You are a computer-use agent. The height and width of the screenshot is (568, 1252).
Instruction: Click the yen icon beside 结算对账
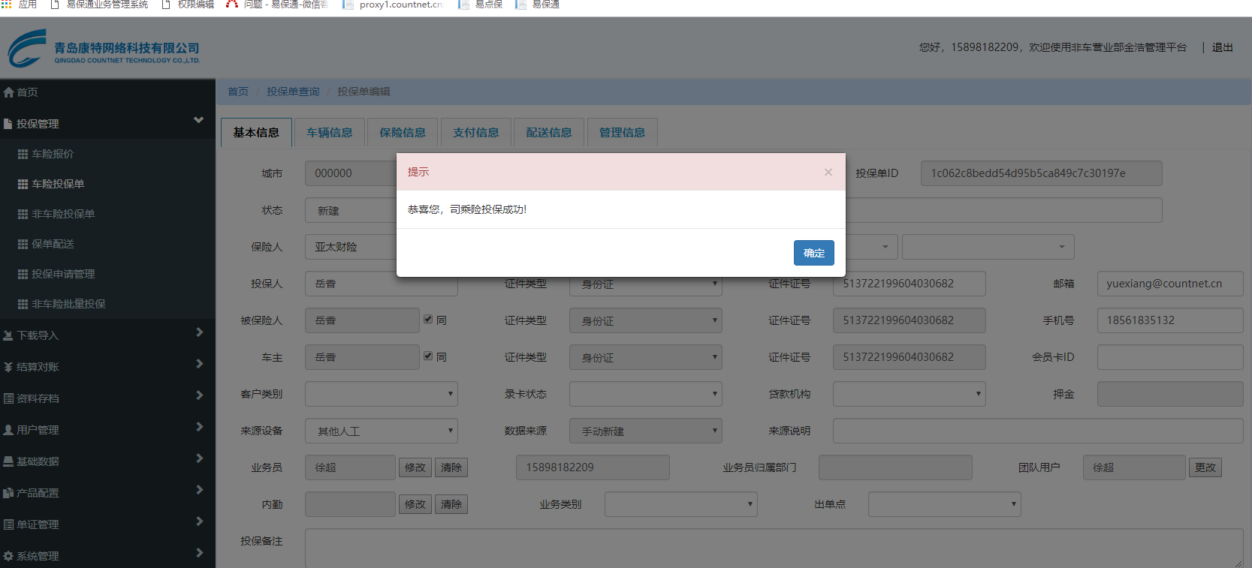[x=8, y=367]
